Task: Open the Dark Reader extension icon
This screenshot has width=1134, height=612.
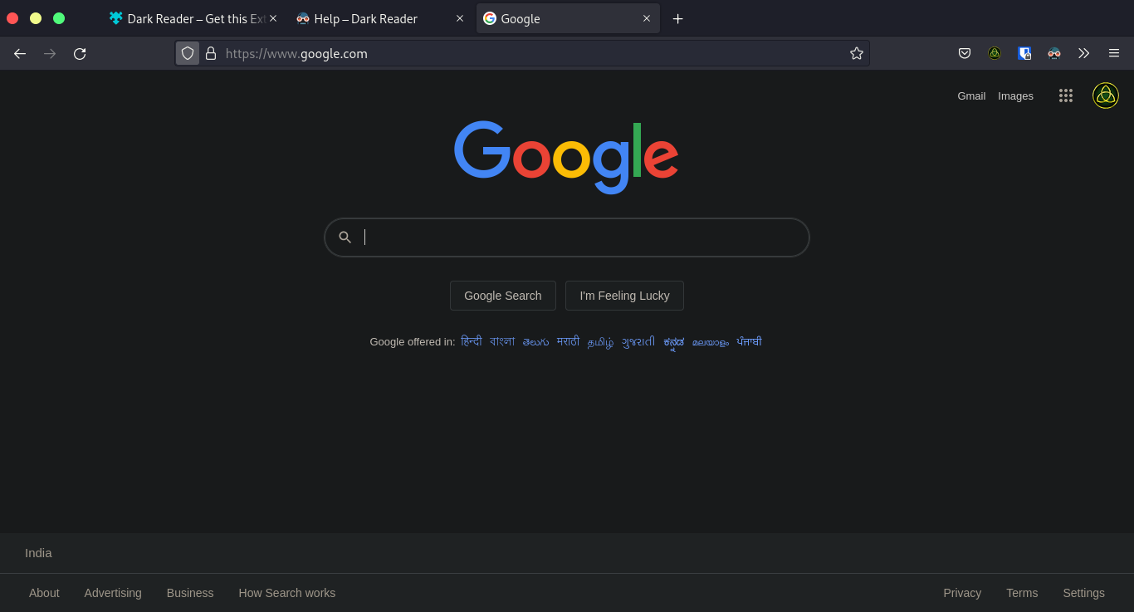Action: [1054, 53]
